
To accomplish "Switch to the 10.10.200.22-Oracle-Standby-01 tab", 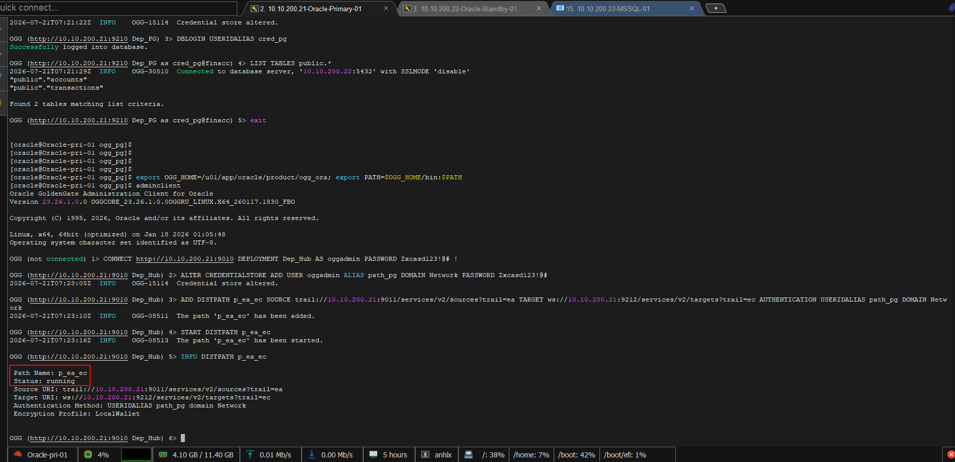I will [465, 9].
